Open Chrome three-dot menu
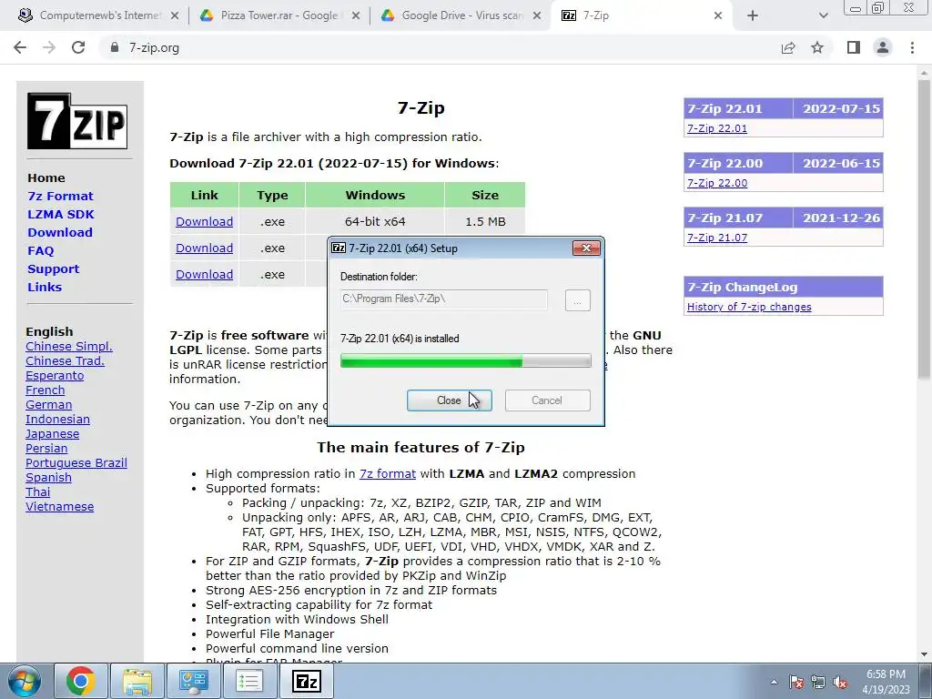The image size is (932, 699). click(912, 47)
